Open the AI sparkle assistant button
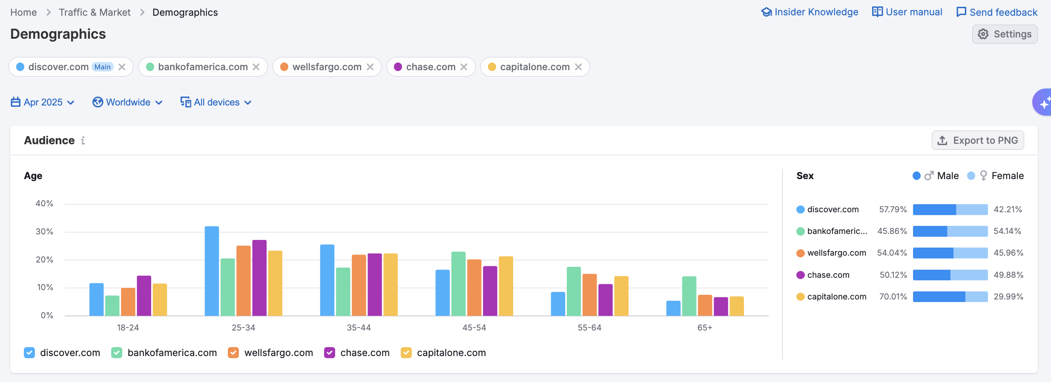Viewport: 1051px width, 382px height. coord(1043,103)
